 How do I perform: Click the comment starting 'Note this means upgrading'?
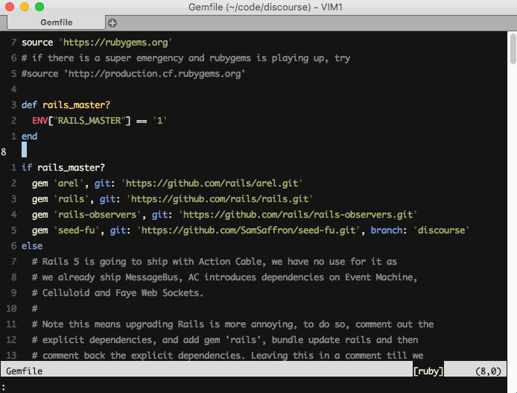click(232, 324)
